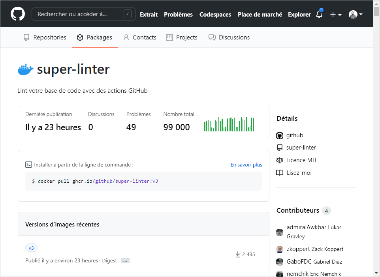This screenshot has height=277, width=380.
Task: Switch to the Discussions tab
Action: [229, 37]
